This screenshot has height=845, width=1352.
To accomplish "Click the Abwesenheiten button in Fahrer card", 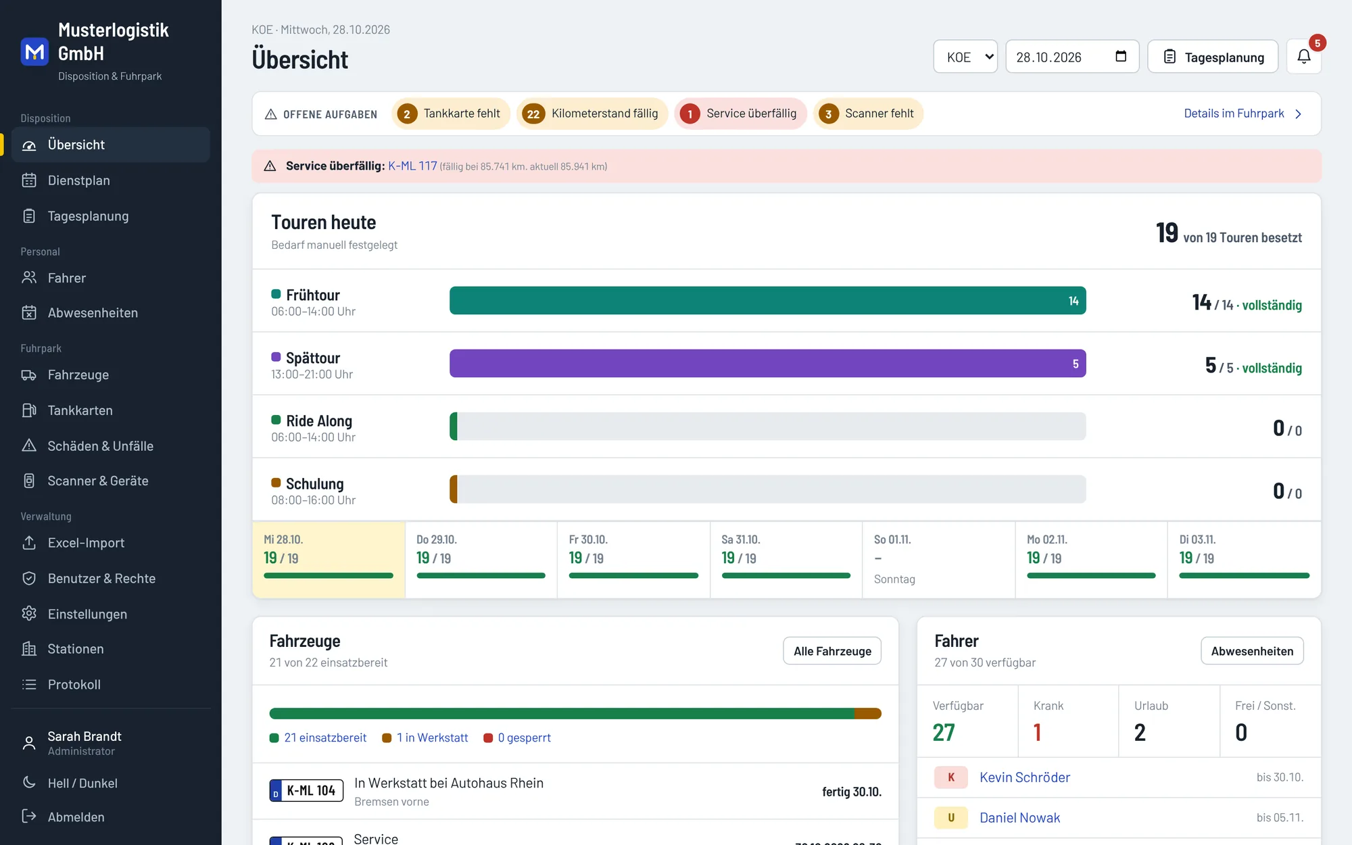I will tap(1252, 651).
